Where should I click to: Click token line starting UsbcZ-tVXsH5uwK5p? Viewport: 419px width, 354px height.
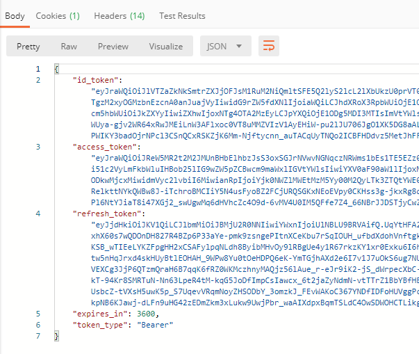255,291
